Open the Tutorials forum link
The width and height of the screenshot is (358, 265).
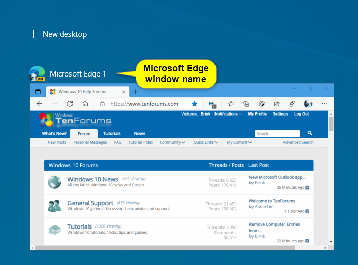[80, 226]
